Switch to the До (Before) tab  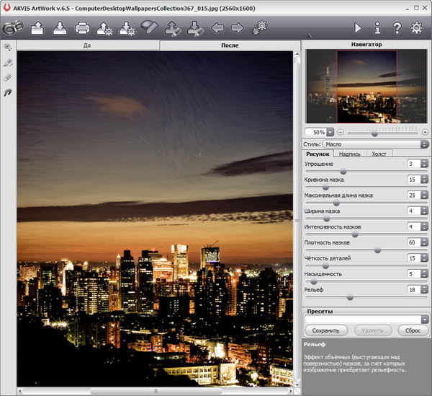tap(87, 45)
